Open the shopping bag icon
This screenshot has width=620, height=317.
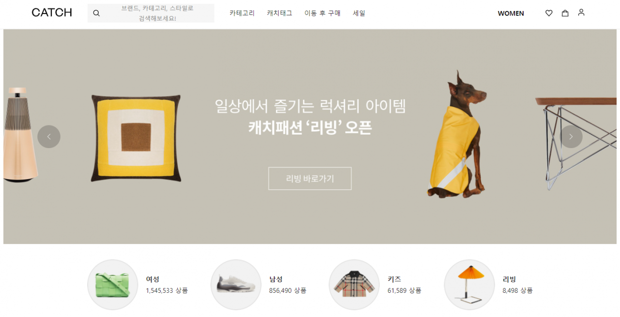(565, 13)
